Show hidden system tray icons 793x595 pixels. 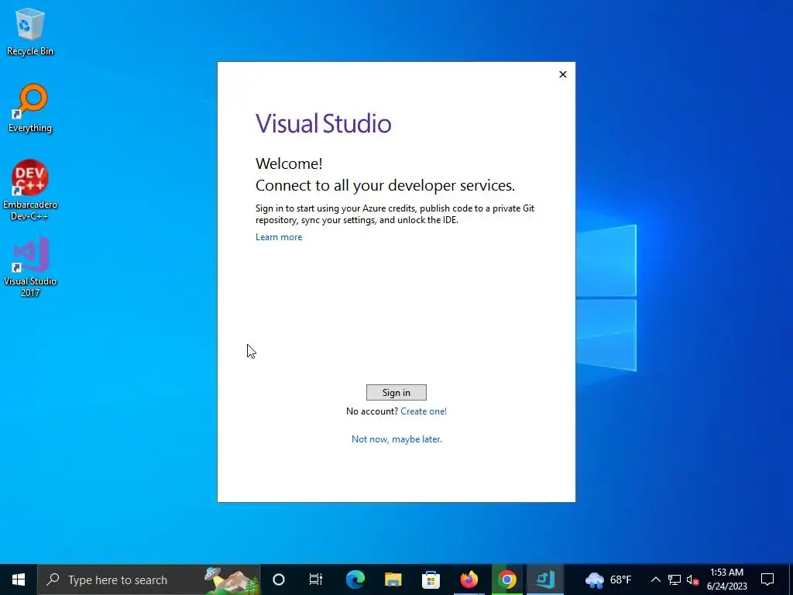pyautogui.click(x=655, y=580)
